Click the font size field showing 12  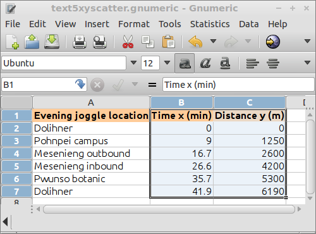point(150,63)
